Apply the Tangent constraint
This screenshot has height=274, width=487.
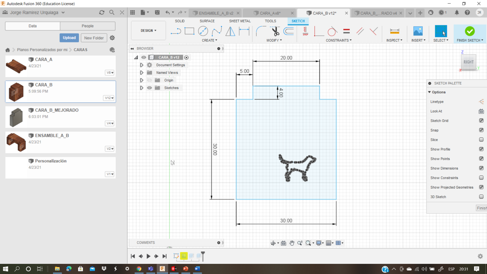[332, 31]
